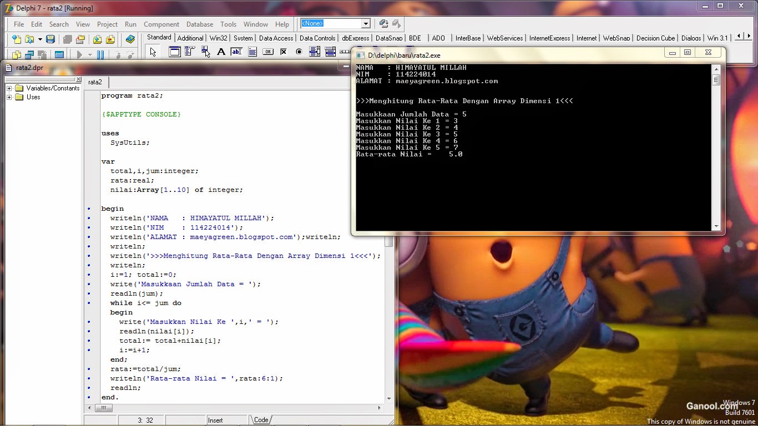Viewport: 758px width, 426px height.
Task: Click the Uses folder label
Action: point(33,97)
